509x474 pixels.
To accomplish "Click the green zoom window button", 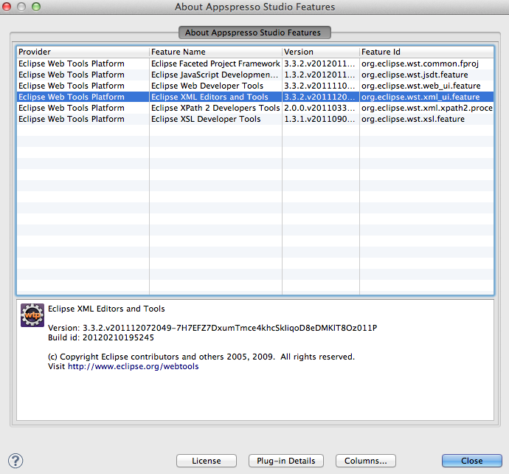I will (36, 7).
